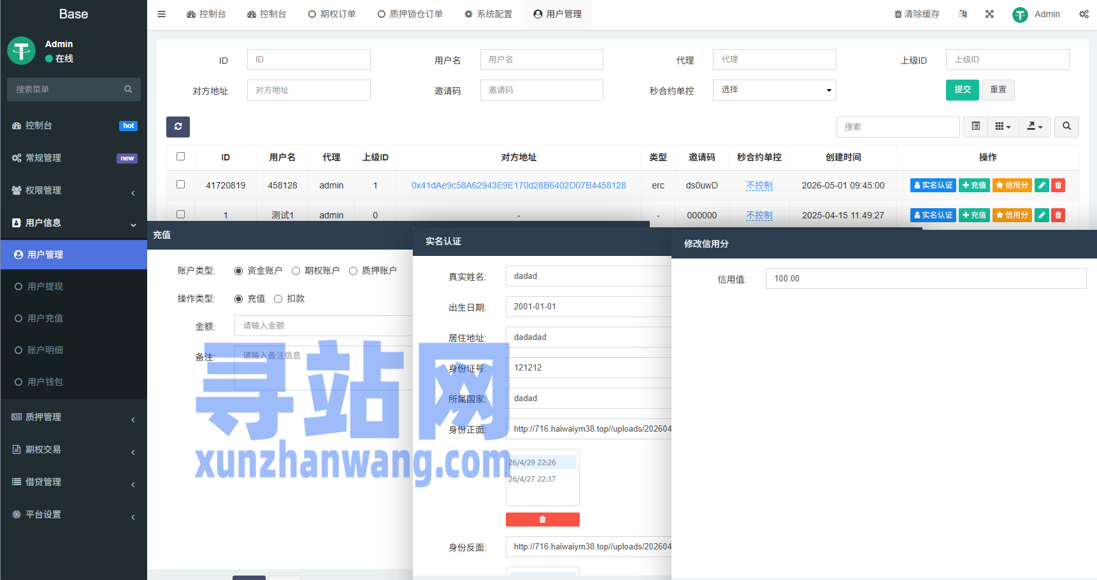Viewport: 1097px width, 580px height.
Task: Click clear cache 清除缓存
Action: click(x=917, y=14)
